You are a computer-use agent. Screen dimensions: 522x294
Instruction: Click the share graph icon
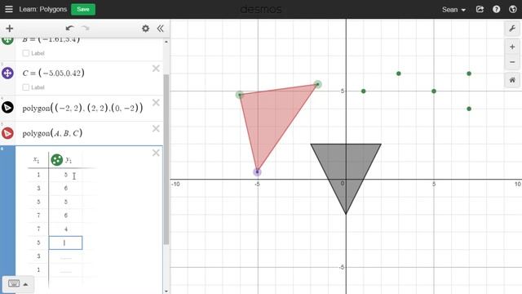[x=480, y=9]
